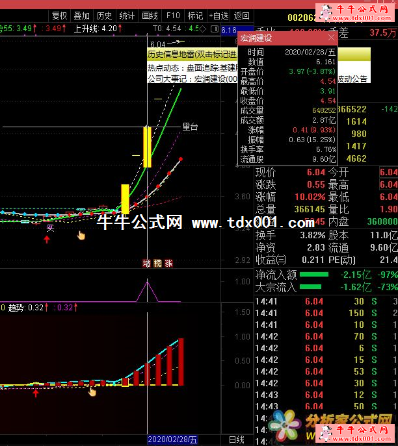Image resolution: width=398 pixels, height=446 pixels.
Task: Click the hand pointer icon on main chart
Action: [x=81, y=235]
